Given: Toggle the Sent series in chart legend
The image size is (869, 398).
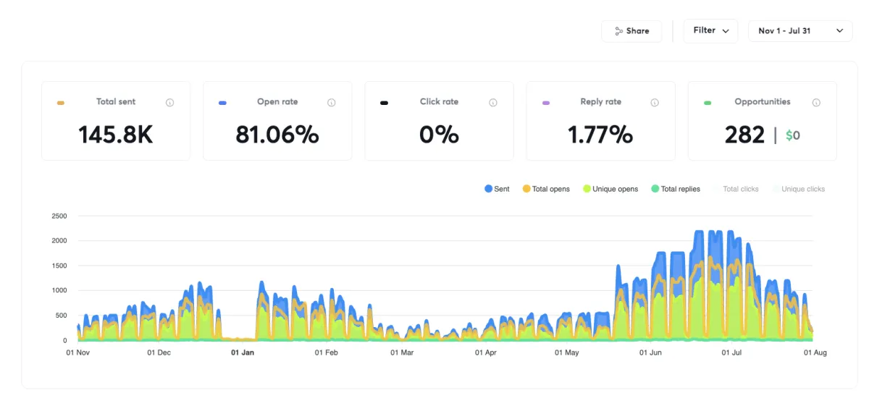Looking at the screenshot, I should point(497,189).
